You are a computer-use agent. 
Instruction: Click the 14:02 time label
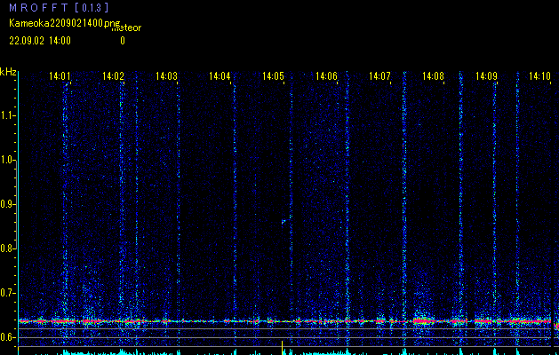(x=113, y=76)
